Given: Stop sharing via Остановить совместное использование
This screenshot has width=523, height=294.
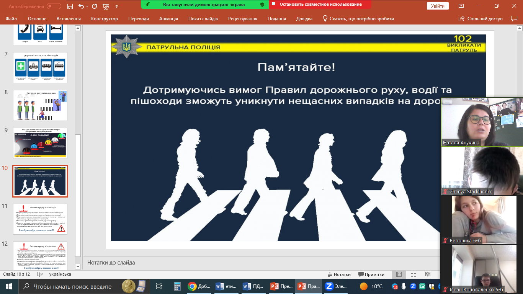Looking at the screenshot, I should point(320,4).
